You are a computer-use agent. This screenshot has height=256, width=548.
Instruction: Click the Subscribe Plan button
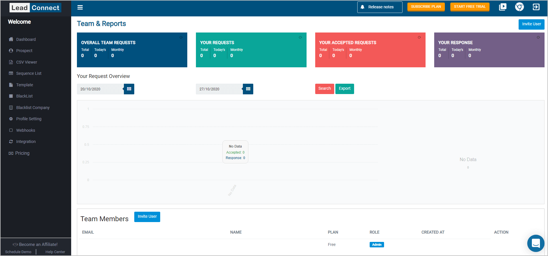click(426, 7)
